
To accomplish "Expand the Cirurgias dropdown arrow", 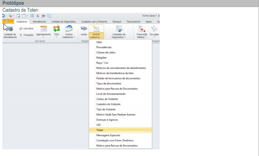I will (x=154, y=37).
